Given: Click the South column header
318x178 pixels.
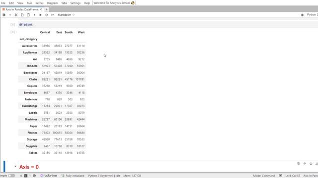Looking at the screenshot, I should tap(69, 32).
